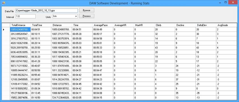
Task: Maximize the Running Stats window
Action: pos(226,2)
